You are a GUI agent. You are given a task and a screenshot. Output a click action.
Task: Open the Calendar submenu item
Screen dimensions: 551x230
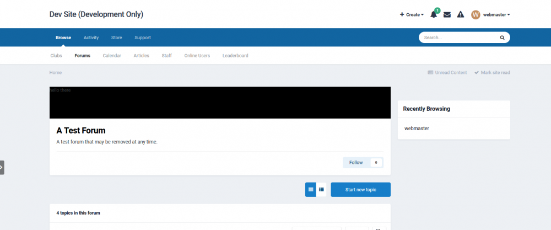tap(112, 56)
